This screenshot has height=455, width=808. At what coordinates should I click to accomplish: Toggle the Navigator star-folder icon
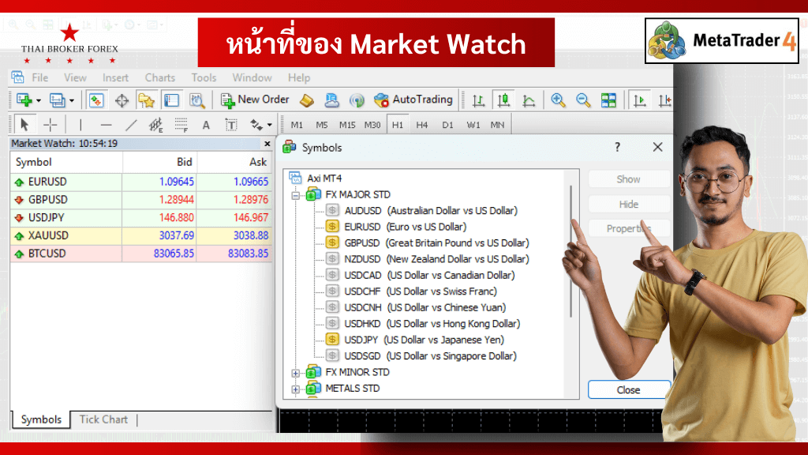(x=146, y=100)
